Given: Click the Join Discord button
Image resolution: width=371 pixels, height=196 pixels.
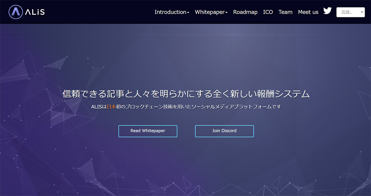Looking at the screenshot, I should [x=224, y=131].
